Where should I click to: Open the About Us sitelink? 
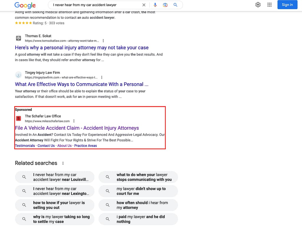tap(64, 146)
